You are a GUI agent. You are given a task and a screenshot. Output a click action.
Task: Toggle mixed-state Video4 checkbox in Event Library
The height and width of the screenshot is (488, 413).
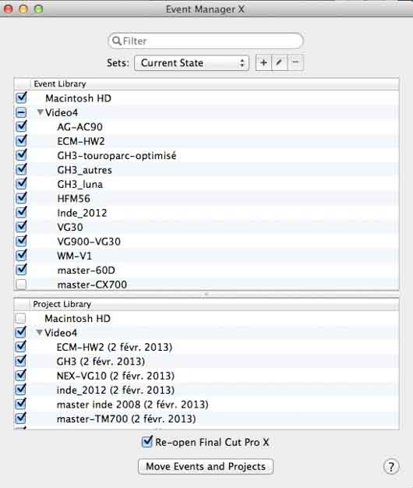[x=21, y=112]
